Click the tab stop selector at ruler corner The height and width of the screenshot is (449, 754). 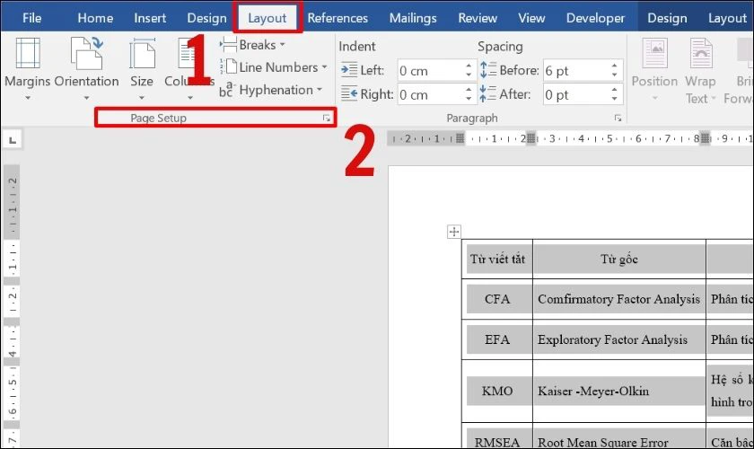coord(13,140)
